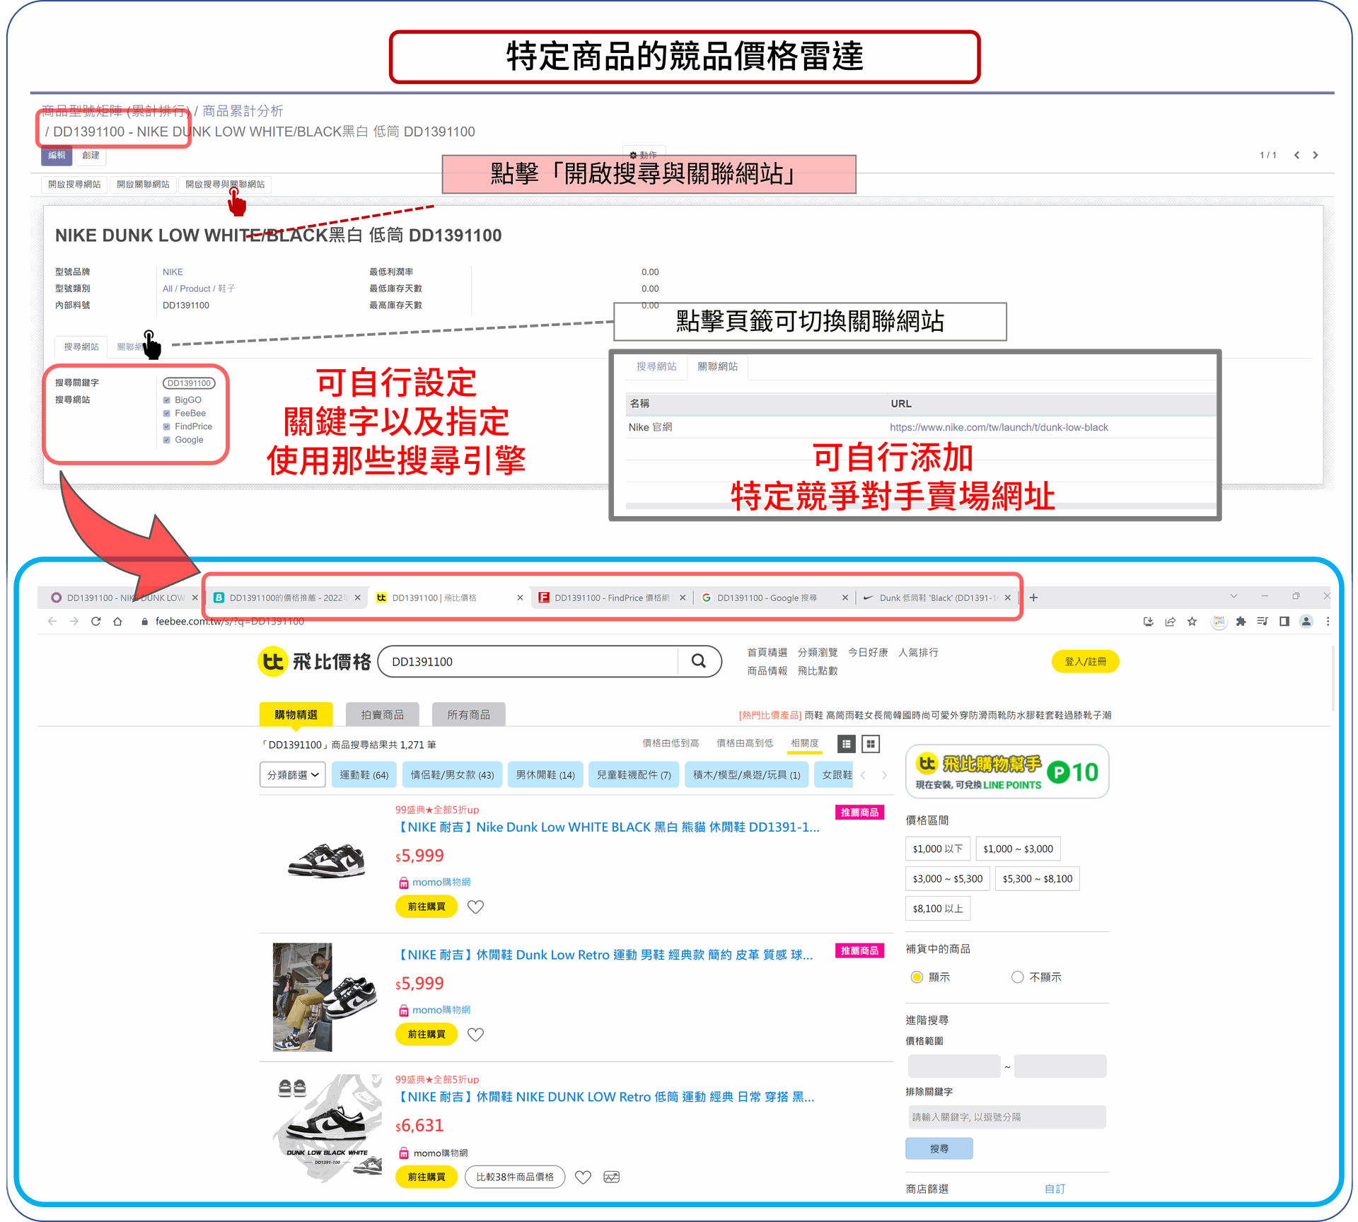Click the 創建 create button

(x=91, y=156)
